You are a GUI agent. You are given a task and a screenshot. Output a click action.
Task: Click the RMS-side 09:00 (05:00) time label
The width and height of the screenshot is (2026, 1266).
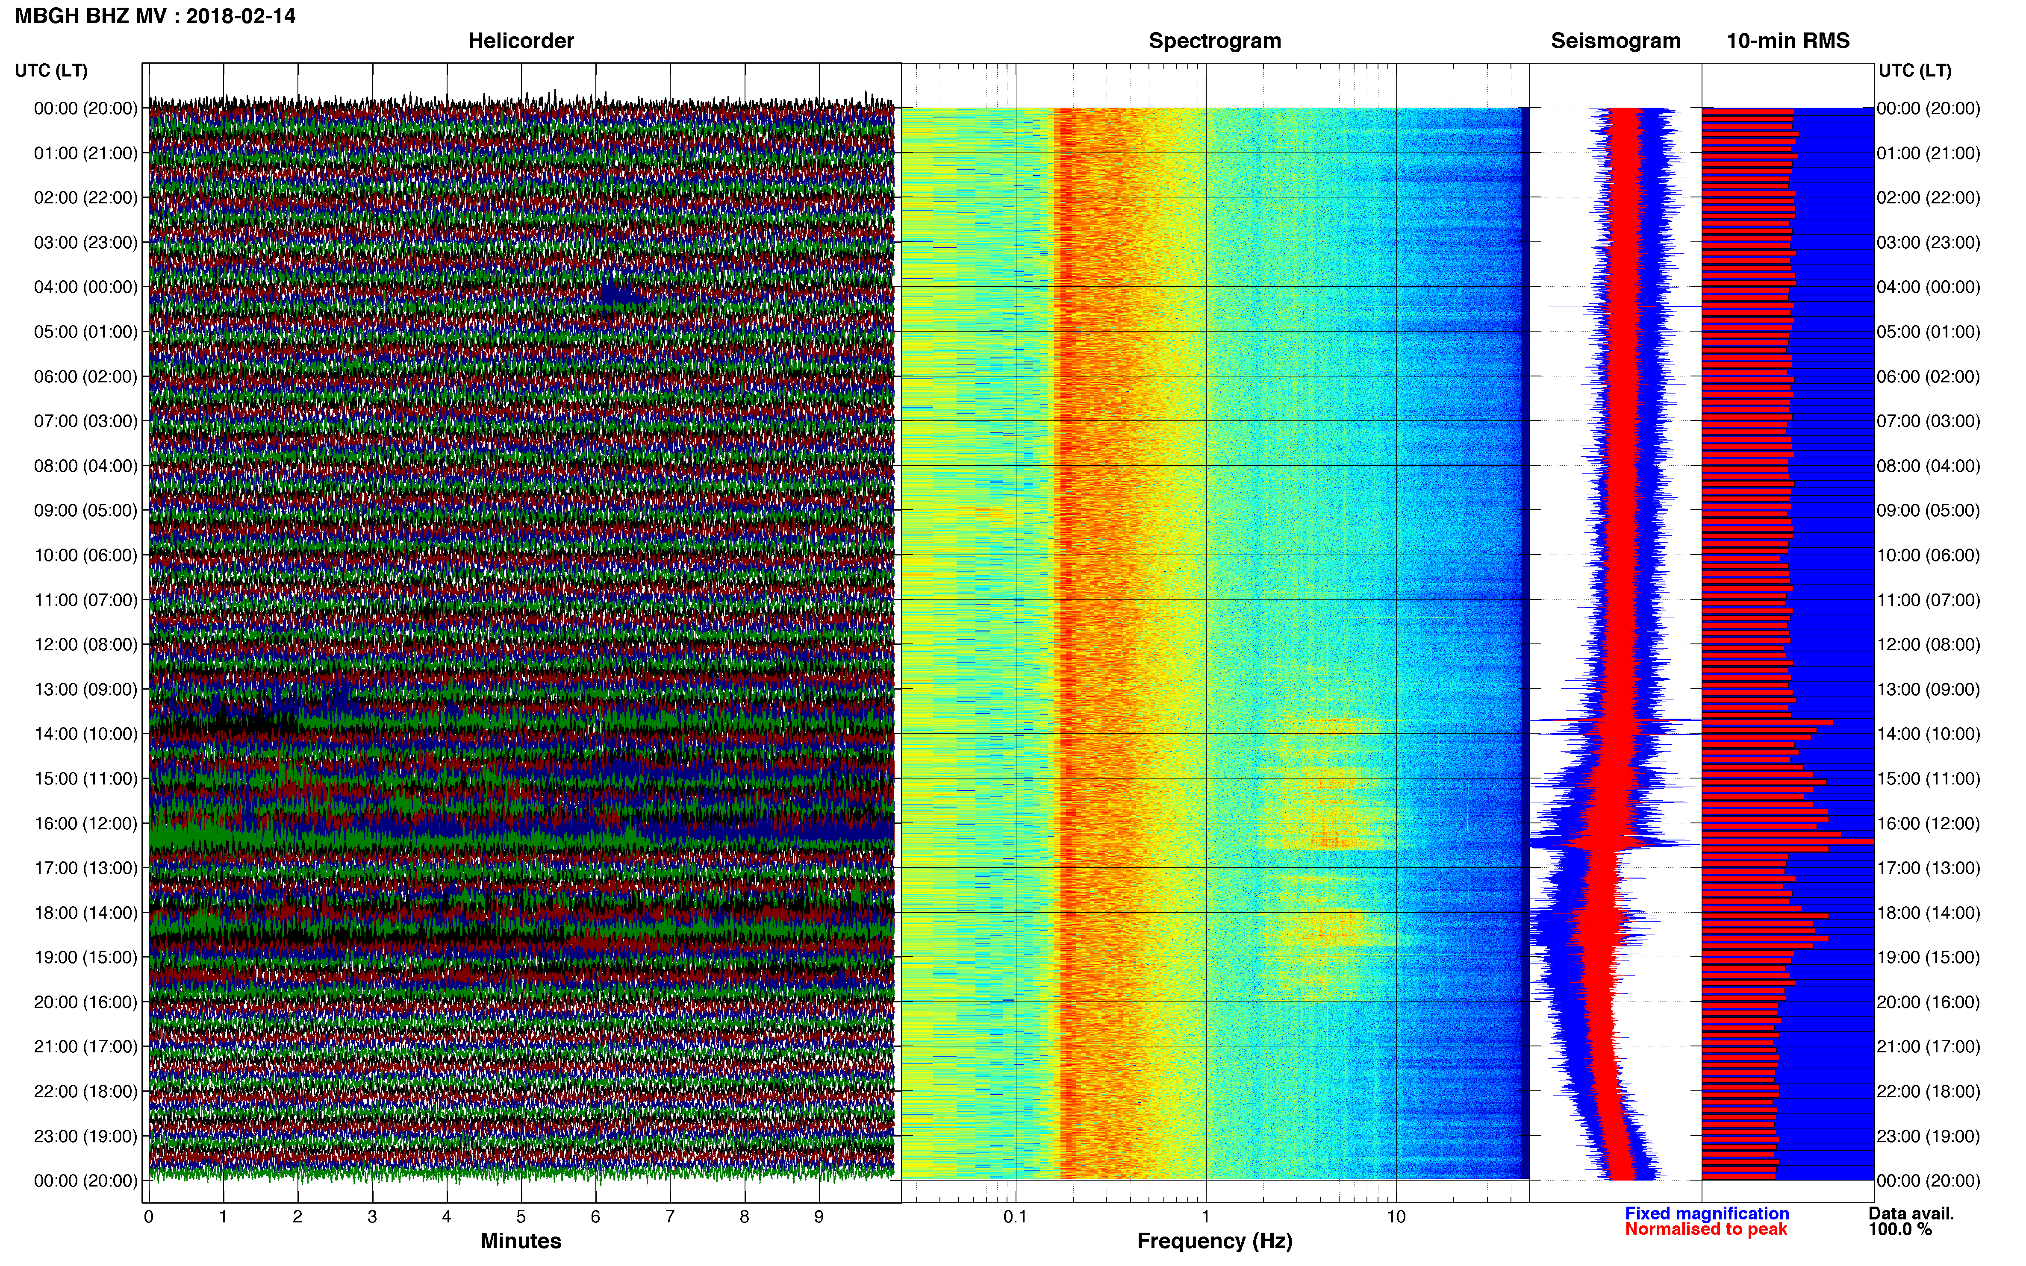(1929, 511)
